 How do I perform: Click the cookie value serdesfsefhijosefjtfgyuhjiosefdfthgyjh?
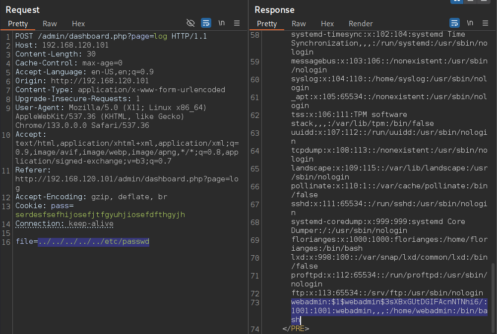[100, 215]
